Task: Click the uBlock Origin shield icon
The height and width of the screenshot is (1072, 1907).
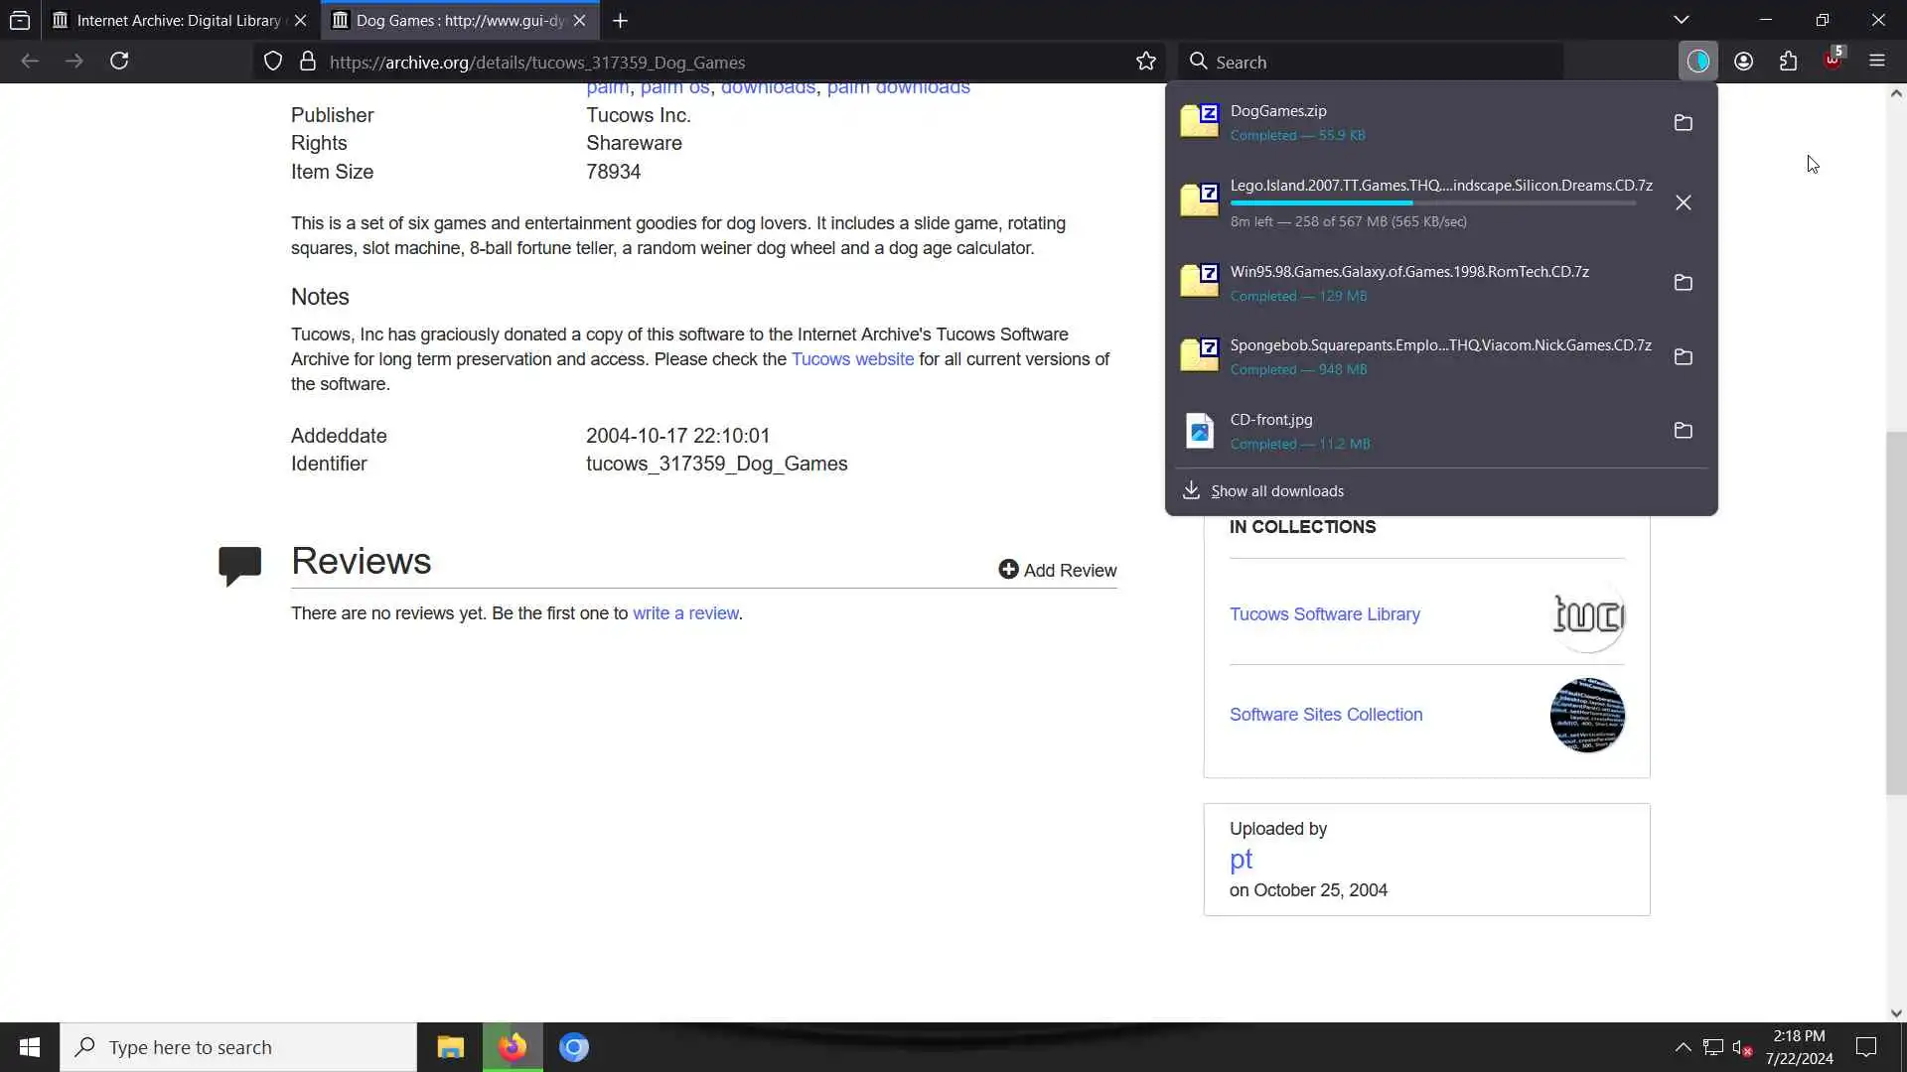Action: click(x=1832, y=62)
